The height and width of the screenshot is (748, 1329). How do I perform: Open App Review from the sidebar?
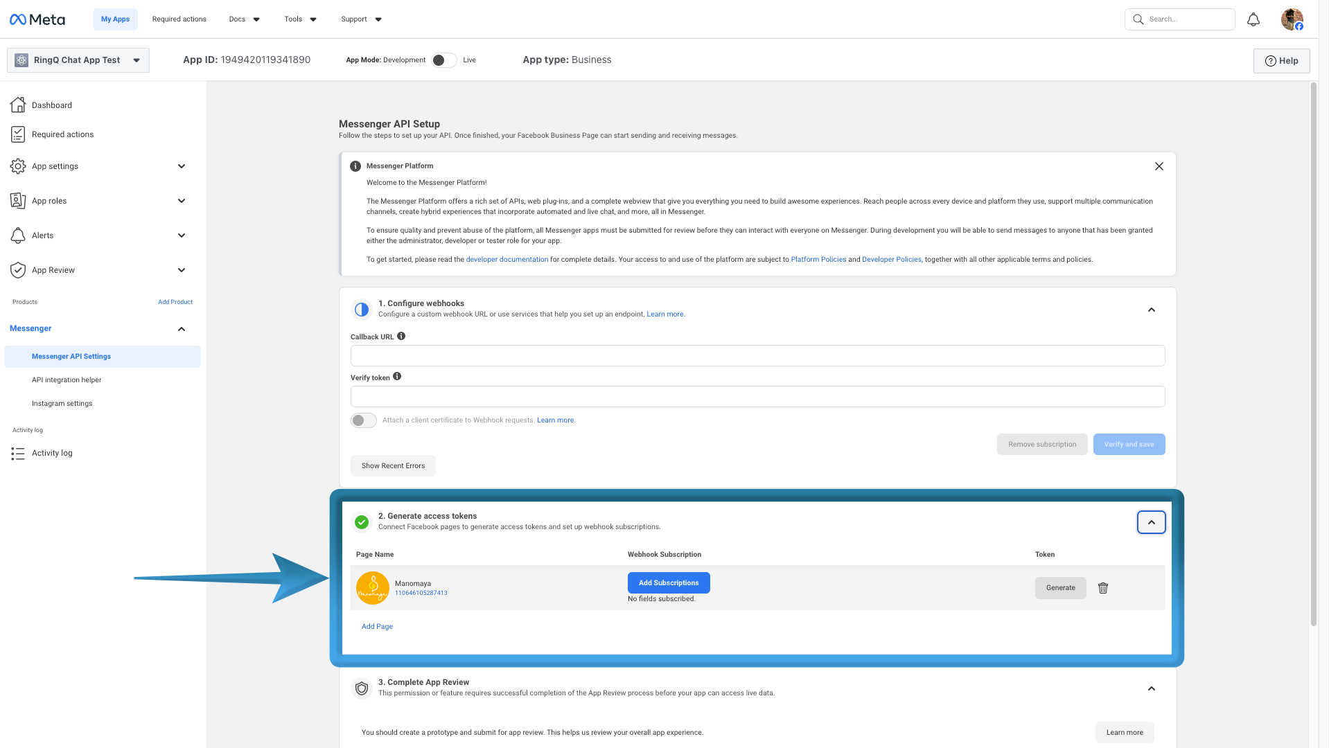pos(53,269)
